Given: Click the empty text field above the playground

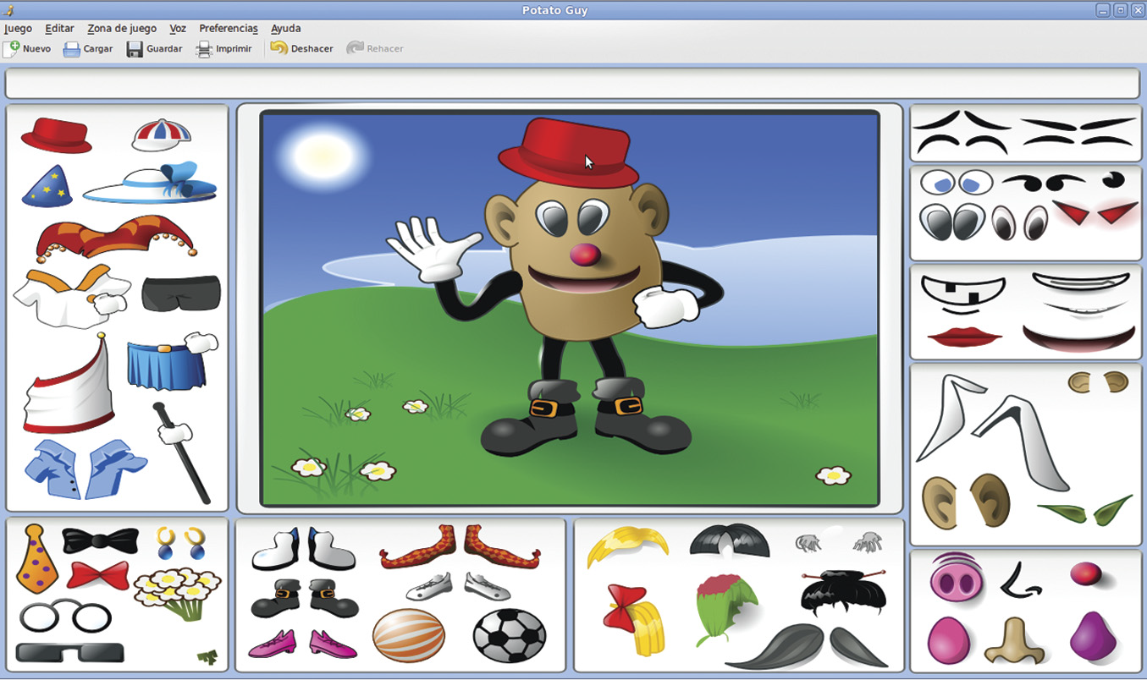Looking at the screenshot, I should (x=572, y=84).
